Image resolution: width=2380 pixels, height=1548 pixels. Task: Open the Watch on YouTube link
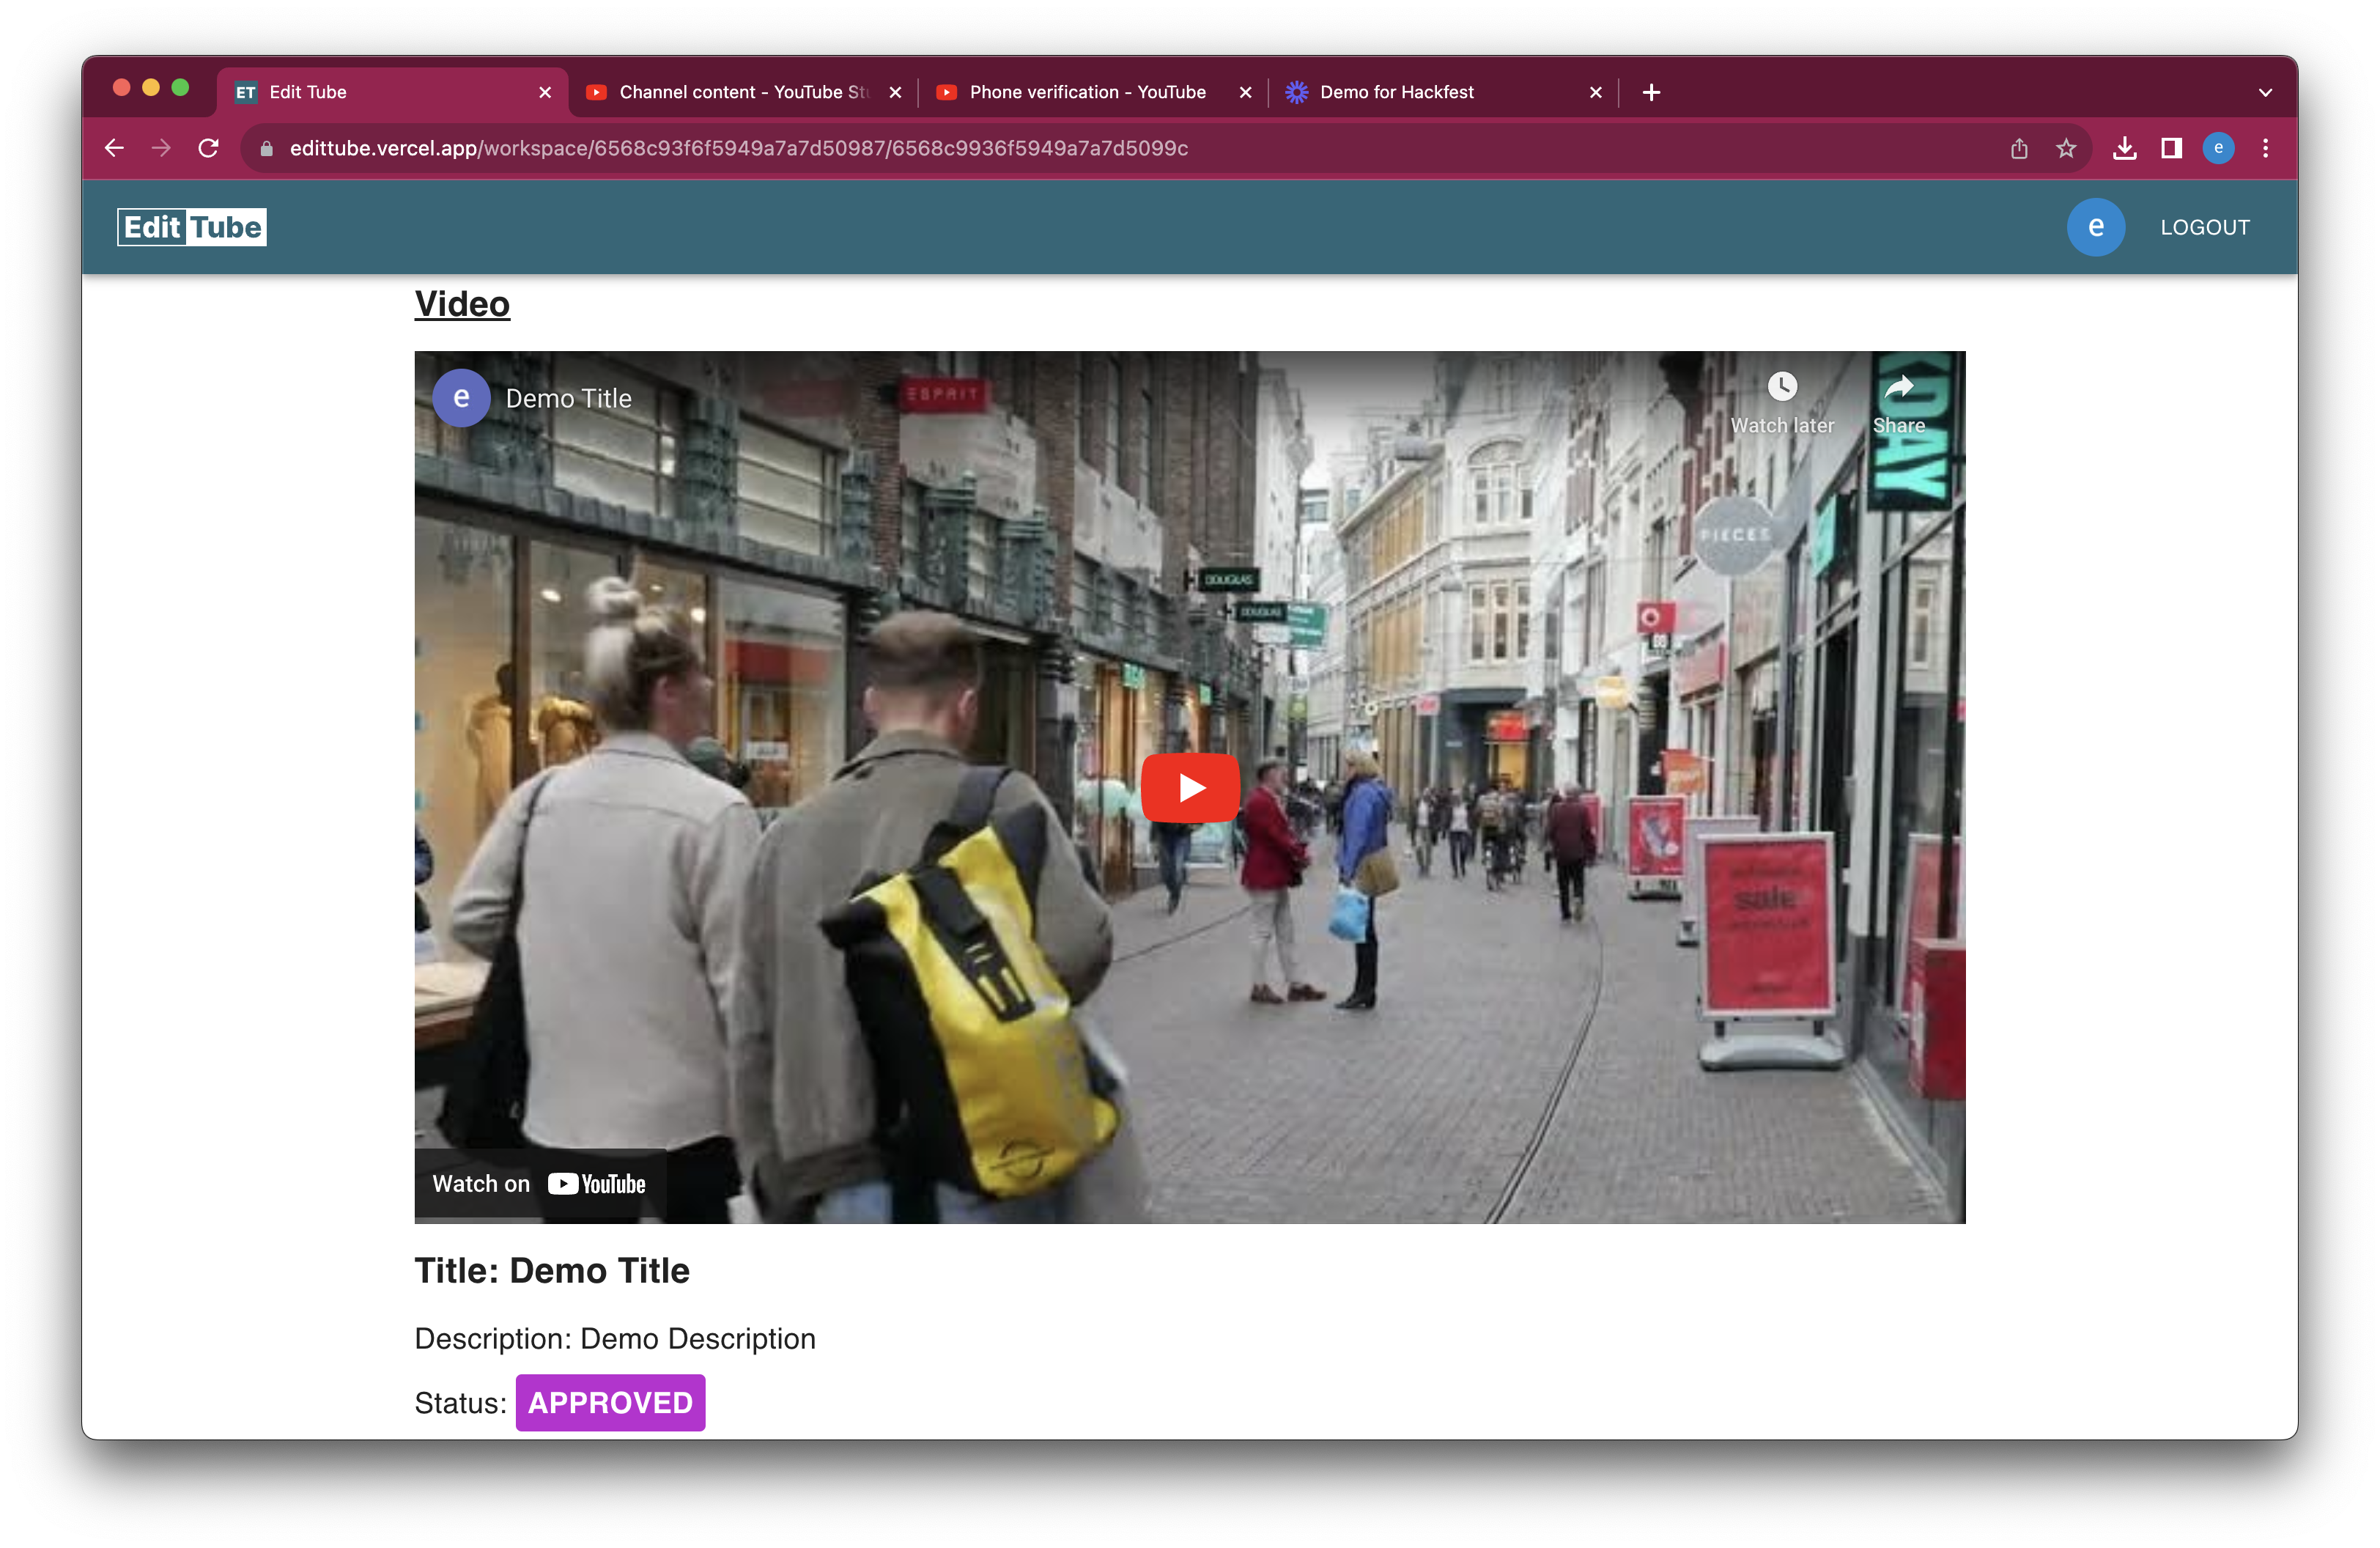click(x=540, y=1184)
